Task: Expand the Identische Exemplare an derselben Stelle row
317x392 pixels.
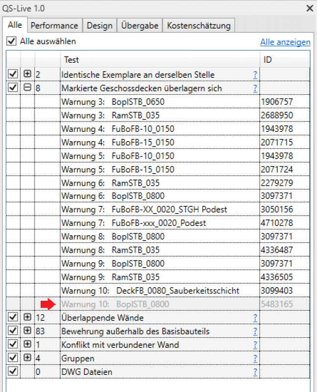Action: [x=27, y=74]
